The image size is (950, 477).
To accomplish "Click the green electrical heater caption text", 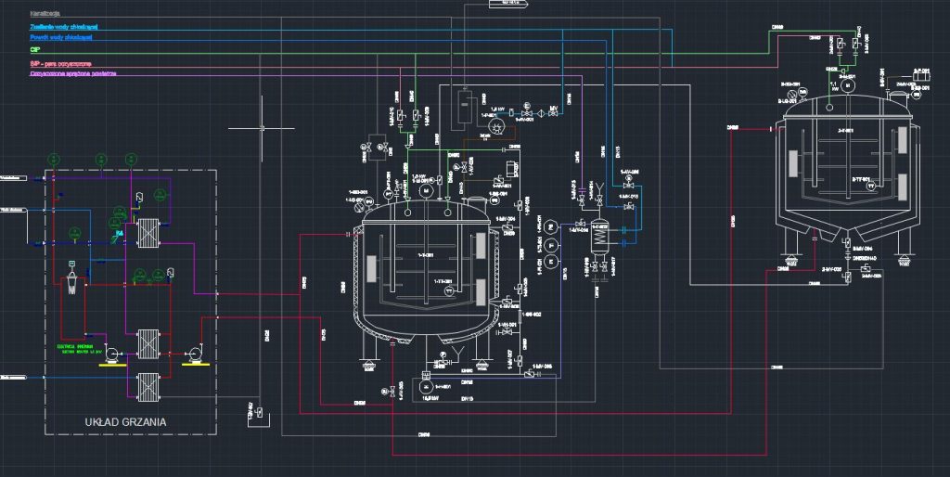I will pyautogui.click(x=80, y=349).
